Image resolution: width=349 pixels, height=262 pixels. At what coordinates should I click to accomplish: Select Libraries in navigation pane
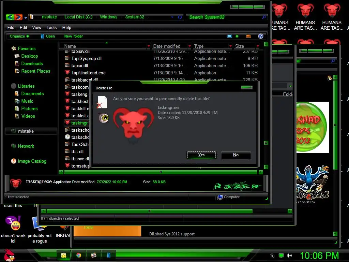(x=23, y=86)
